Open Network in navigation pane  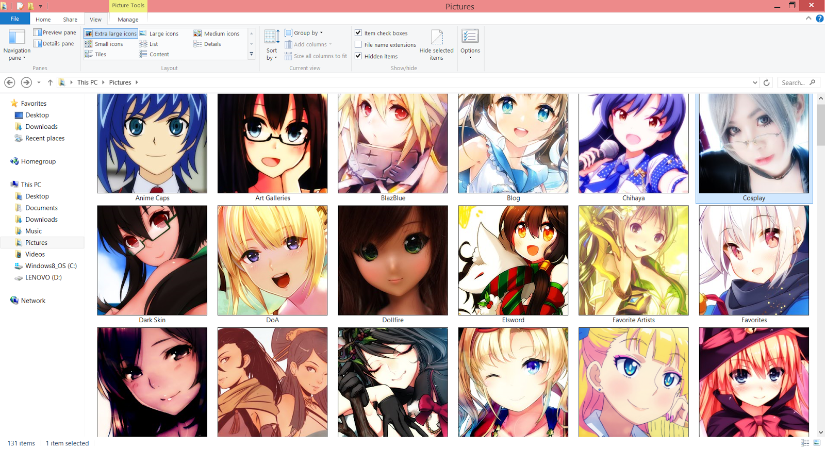click(28, 301)
